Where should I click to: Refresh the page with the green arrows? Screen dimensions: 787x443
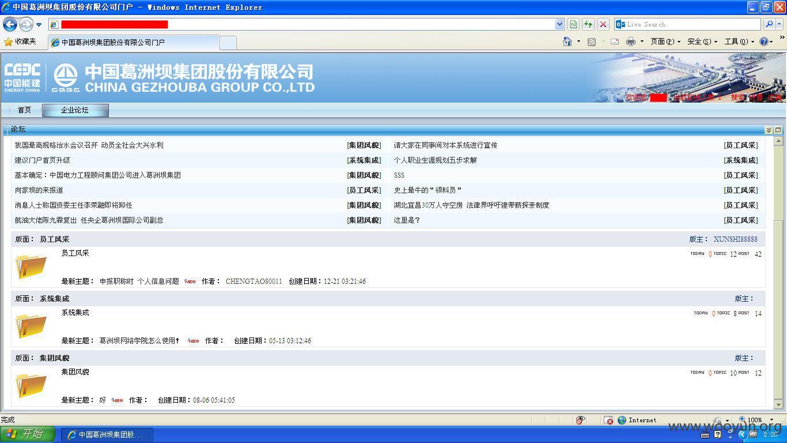click(588, 24)
